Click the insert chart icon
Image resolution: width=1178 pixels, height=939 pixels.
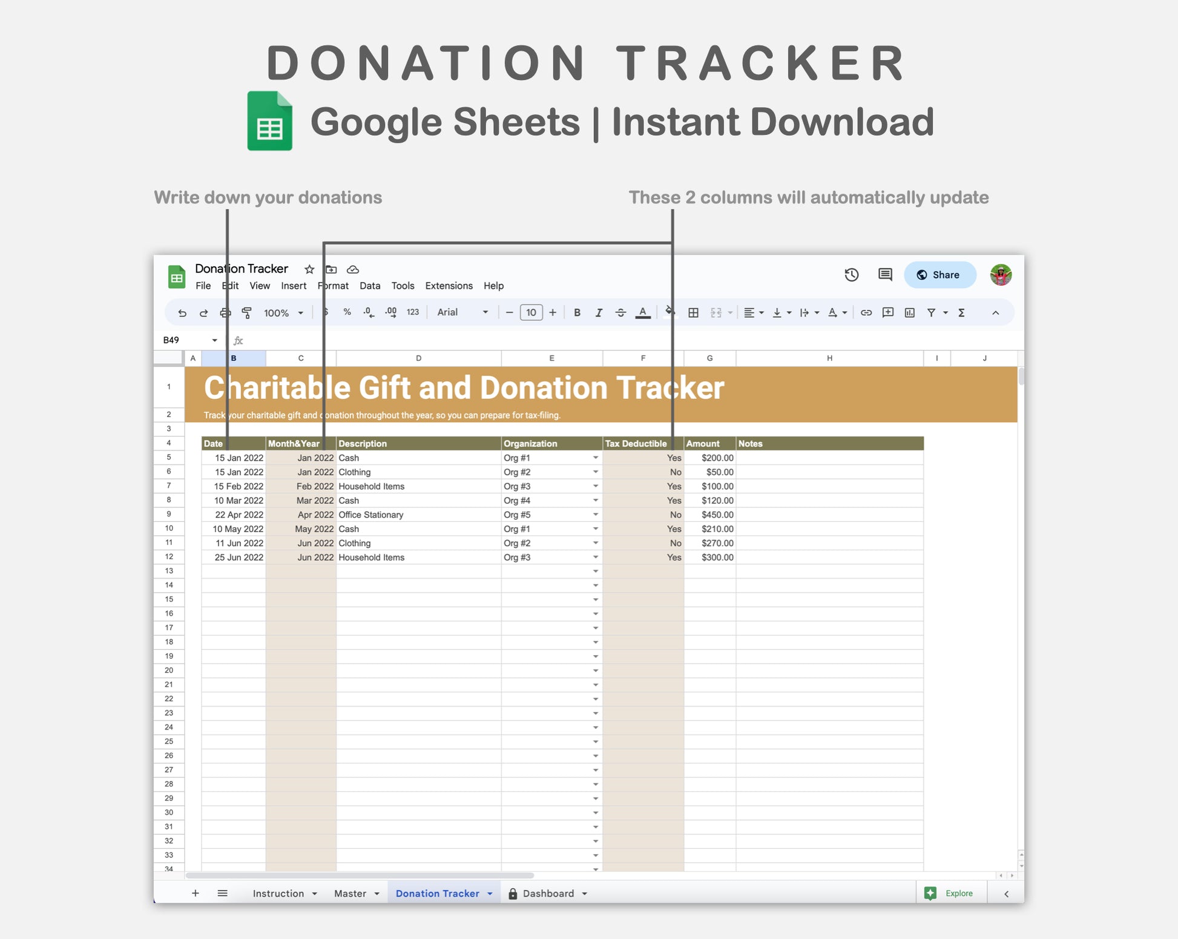click(x=909, y=313)
